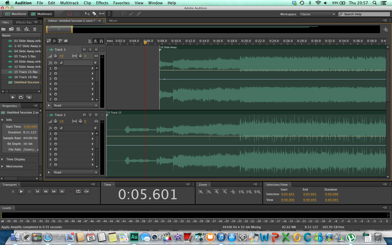Select the Slip tool in the toolbar
Screen dimensions: 392x245
tap(102, 14)
